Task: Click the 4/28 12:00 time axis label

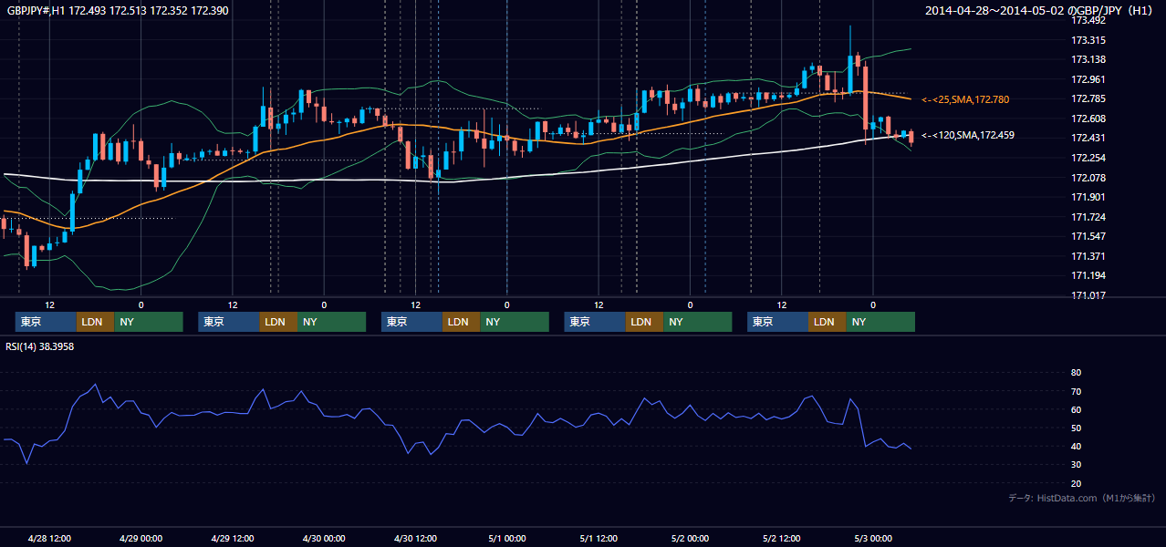Action: pyautogui.click(x=49, y=539)
